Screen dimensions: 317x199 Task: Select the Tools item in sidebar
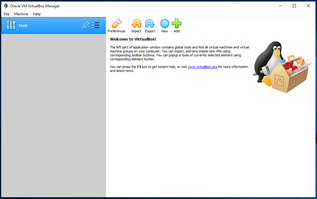click(53, 25)
